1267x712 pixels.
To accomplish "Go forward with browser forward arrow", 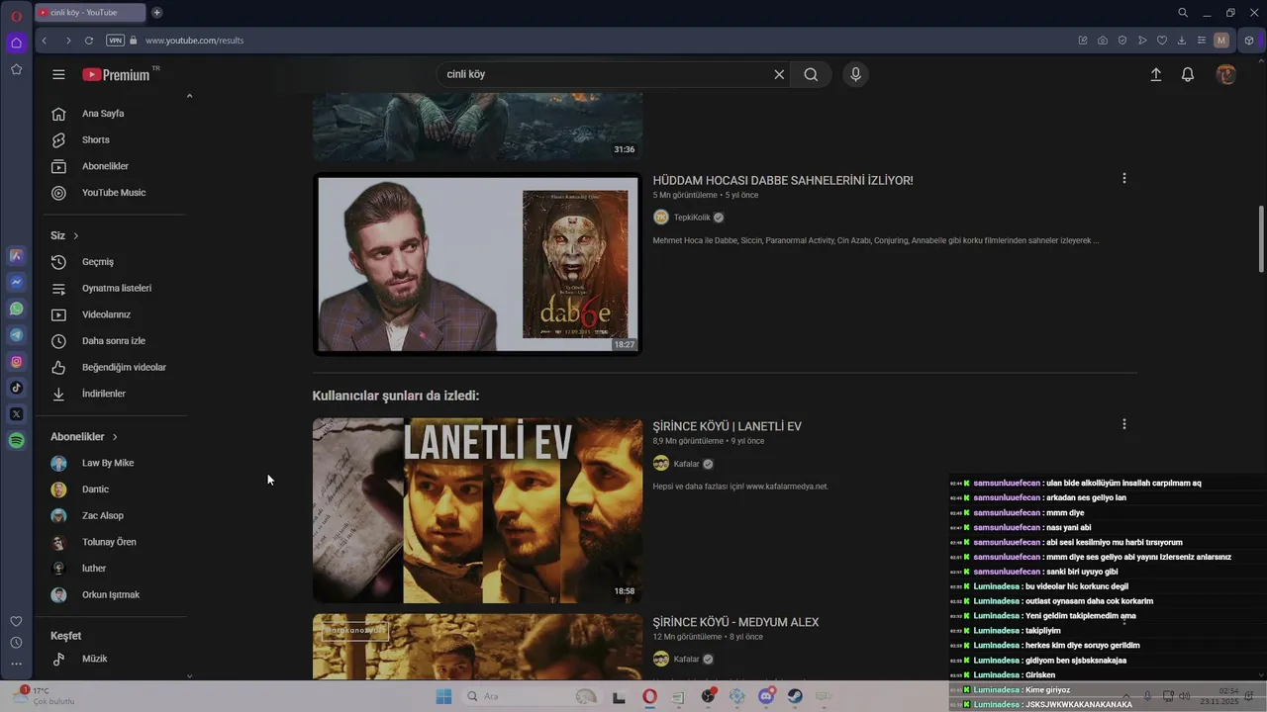I will click(67, 41).
